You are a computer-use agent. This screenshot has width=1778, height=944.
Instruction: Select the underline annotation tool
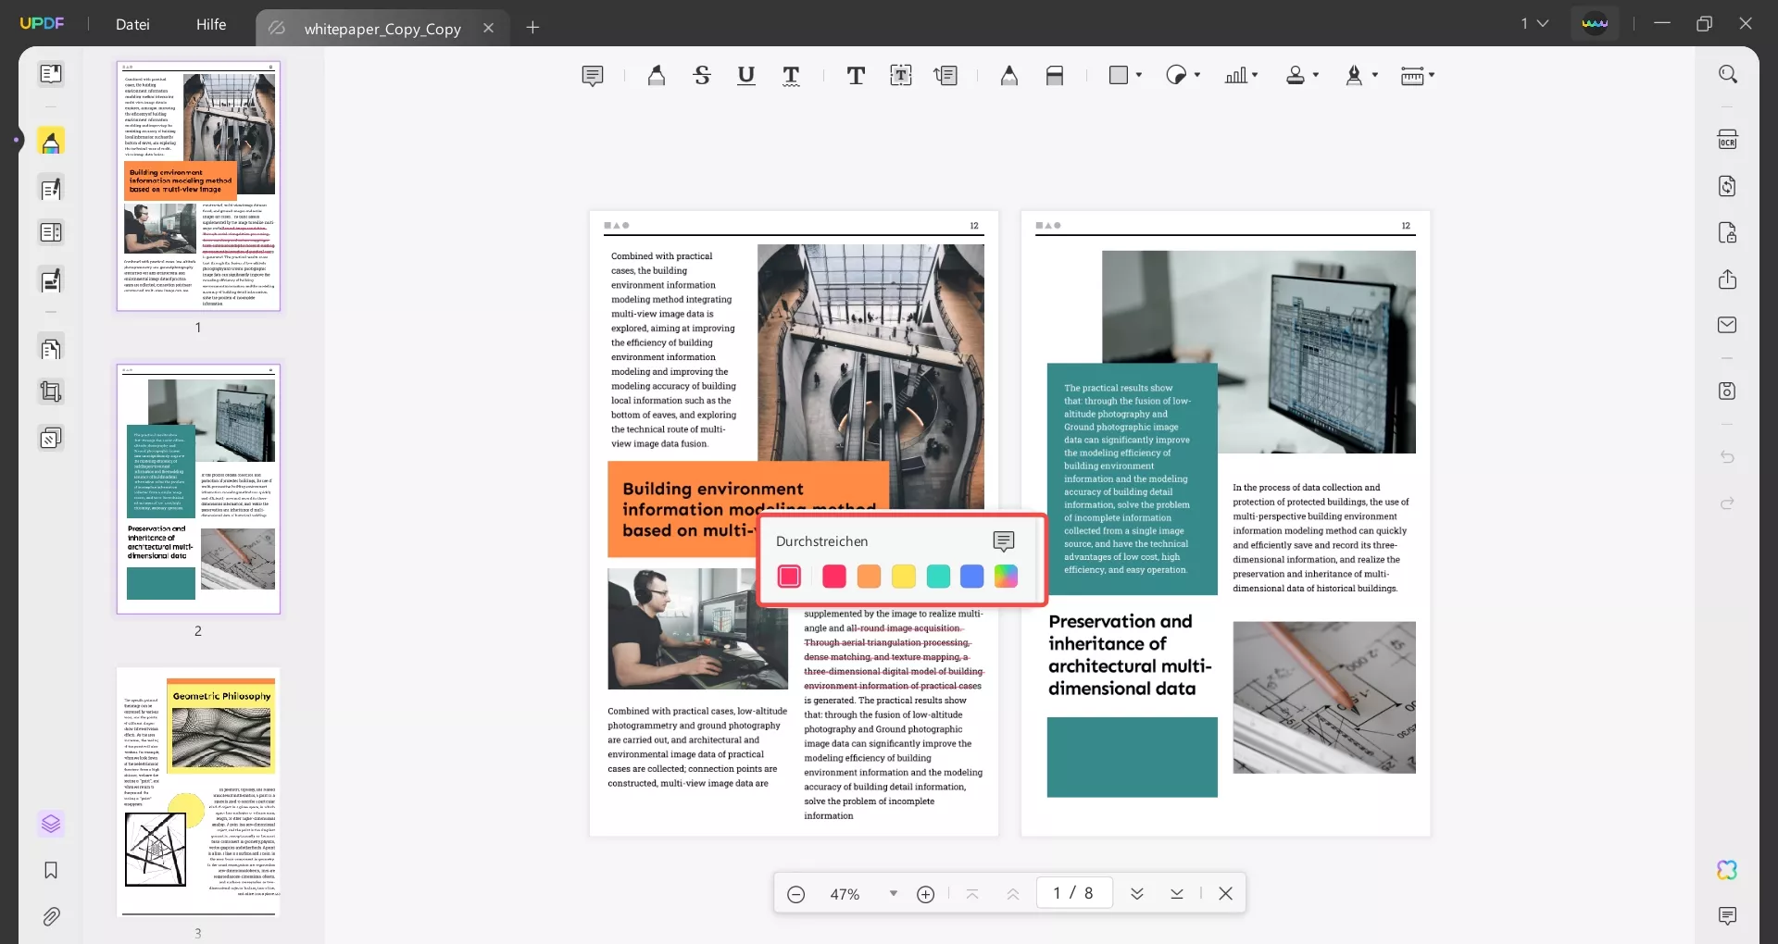[745, 76]
